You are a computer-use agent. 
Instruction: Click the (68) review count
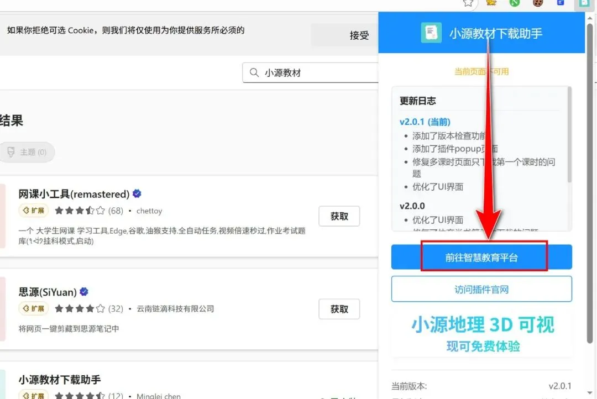click(116, 211)
